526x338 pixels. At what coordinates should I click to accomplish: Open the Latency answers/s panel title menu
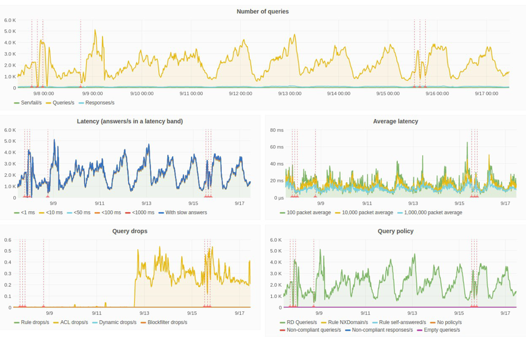tap(130, 121)
